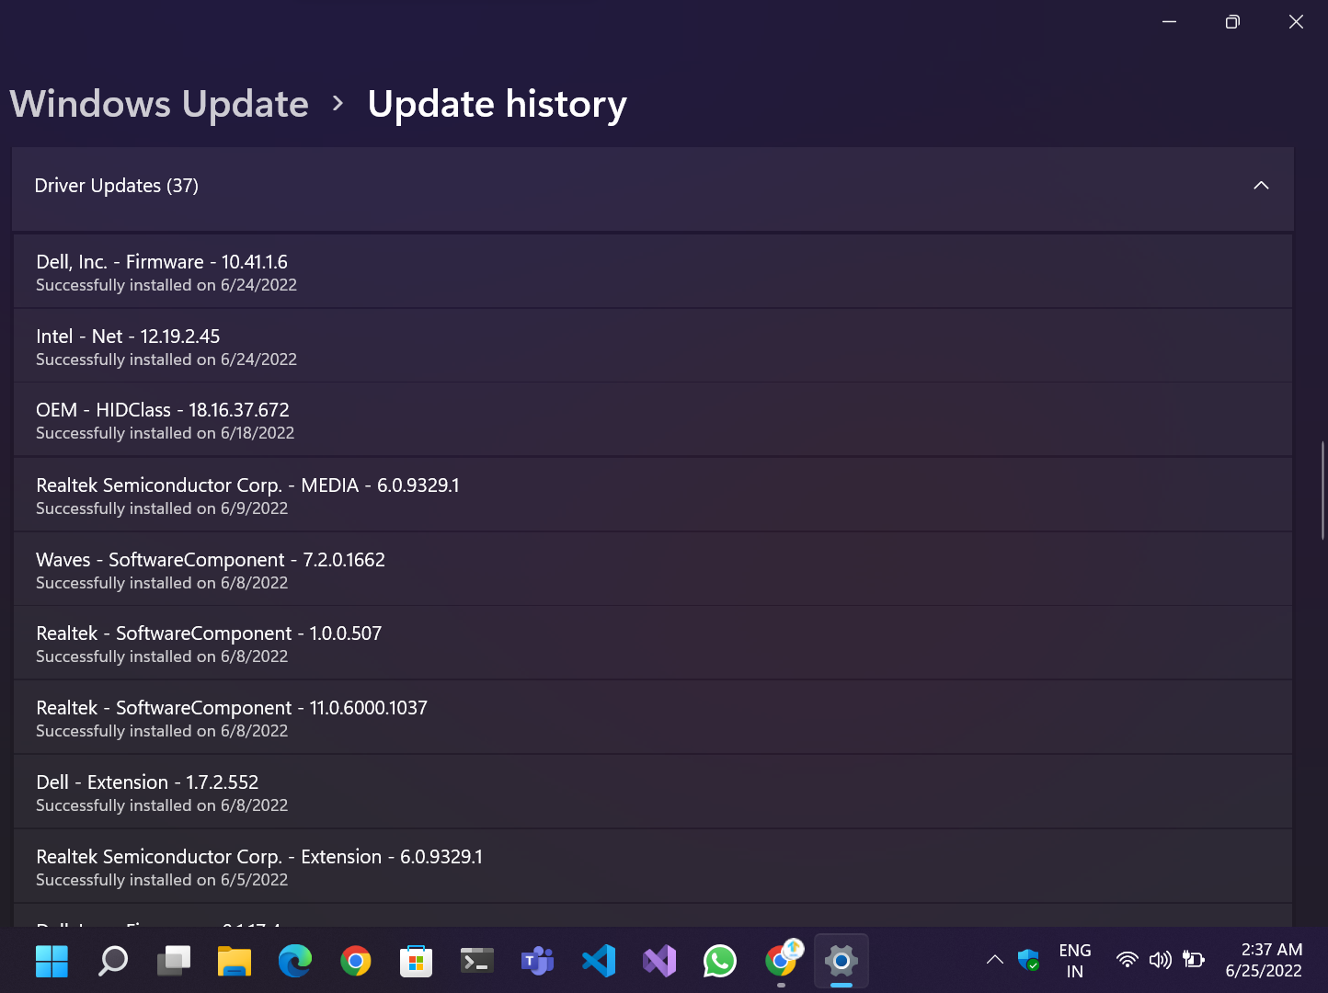This screenshot has height=993, width=1328.
Task: Launch Microsoft Edge from taskbar
Action: 294,961
